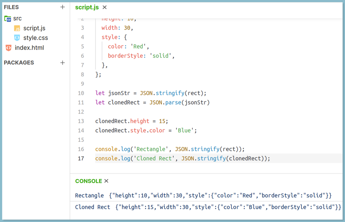This screenshot has width=345, height=222.
Task: Close the script.js editor tab
Action: tap(105, 7)
